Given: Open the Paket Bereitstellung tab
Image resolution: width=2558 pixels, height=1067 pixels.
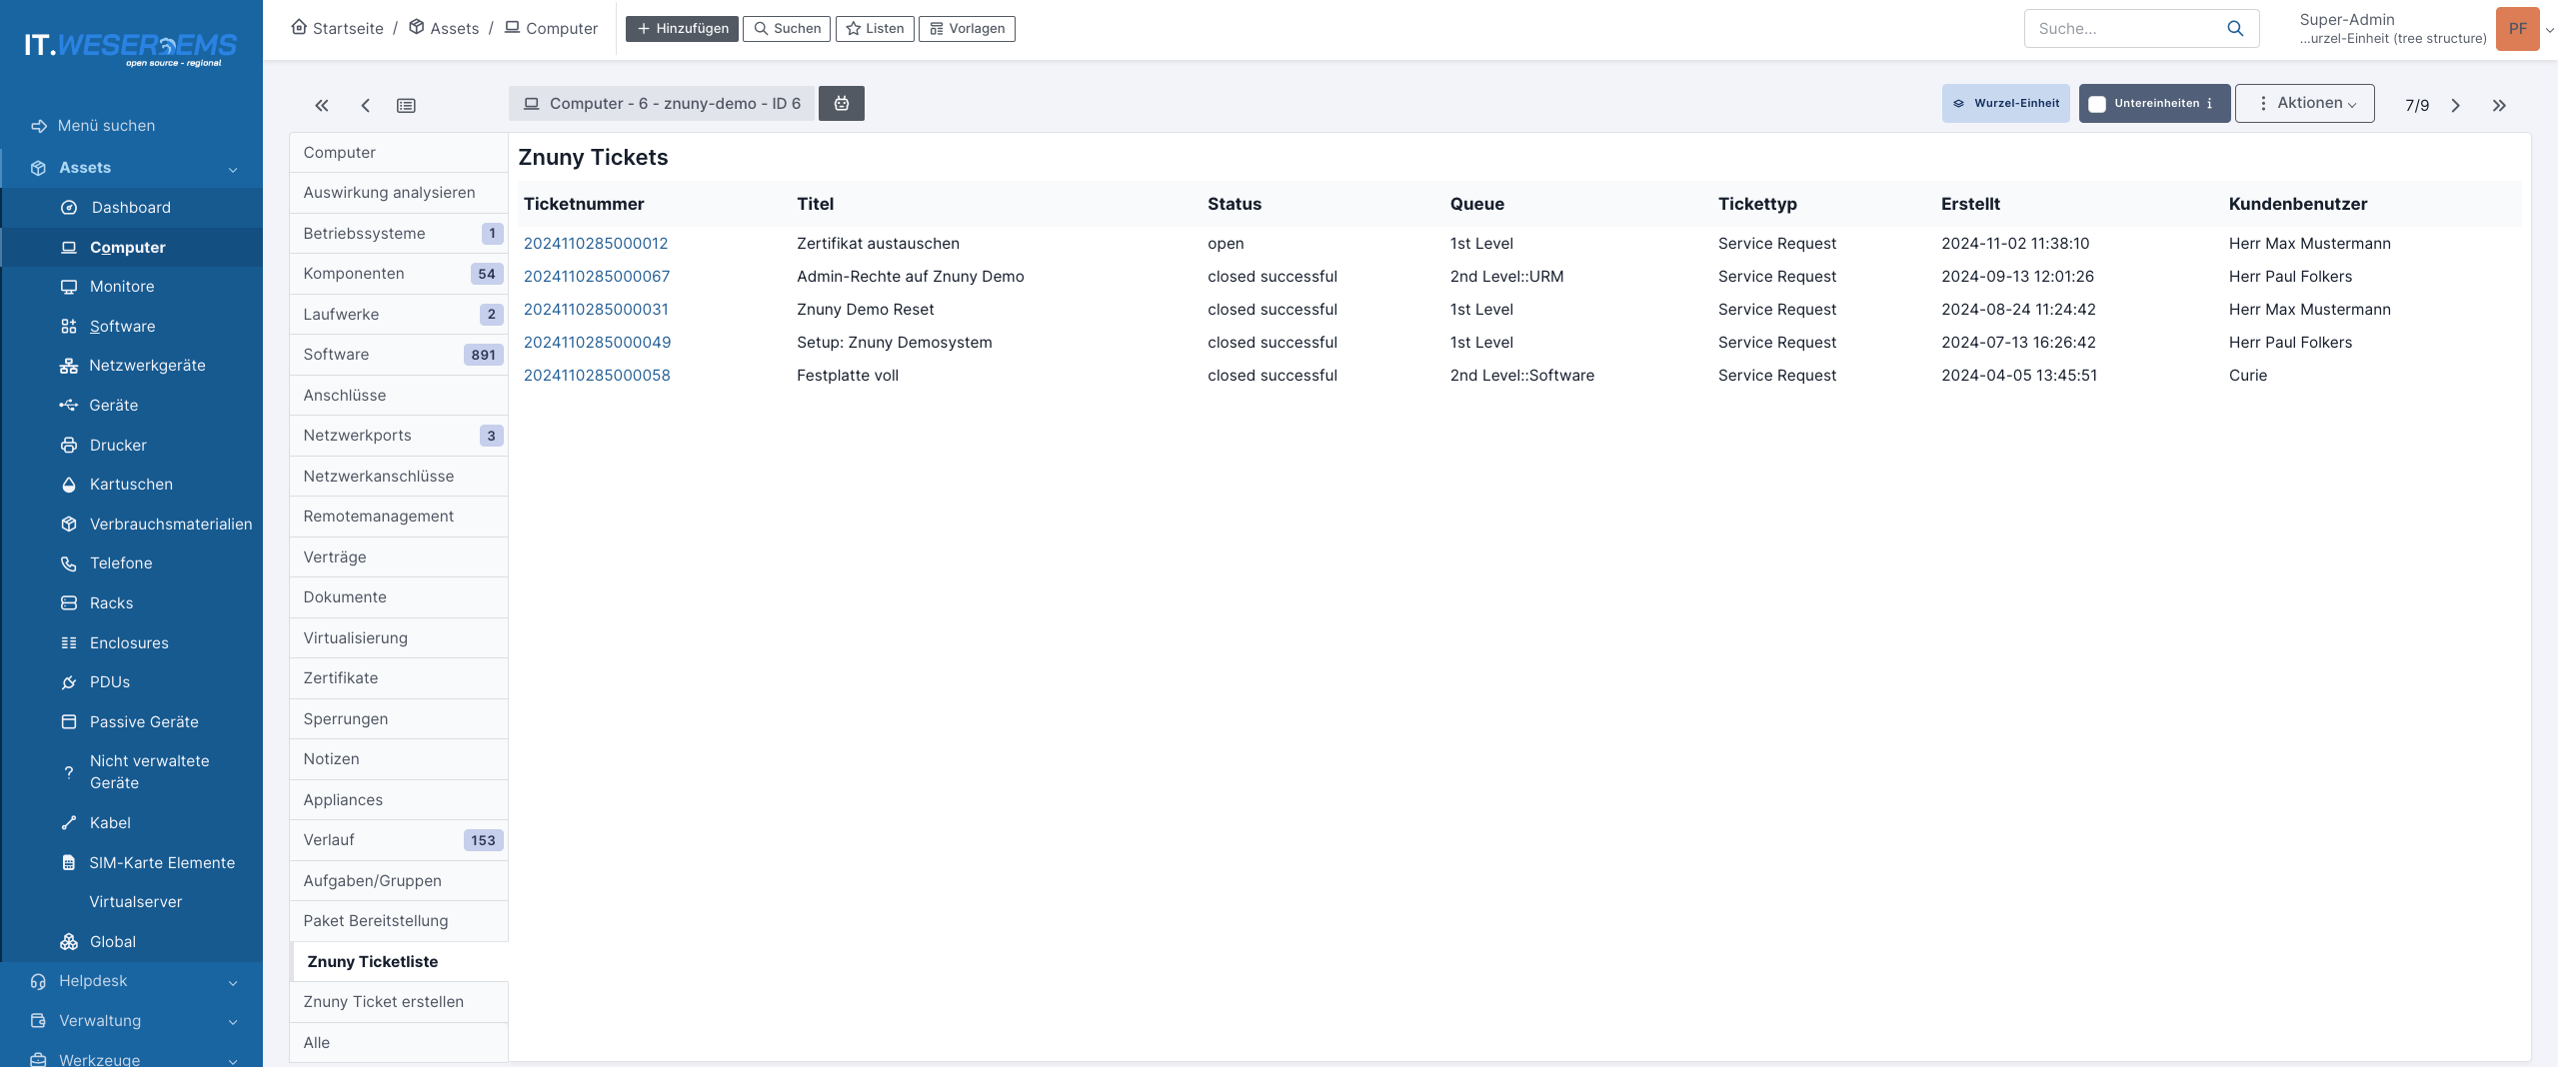Looking at the screenshot, I should 399,921.
